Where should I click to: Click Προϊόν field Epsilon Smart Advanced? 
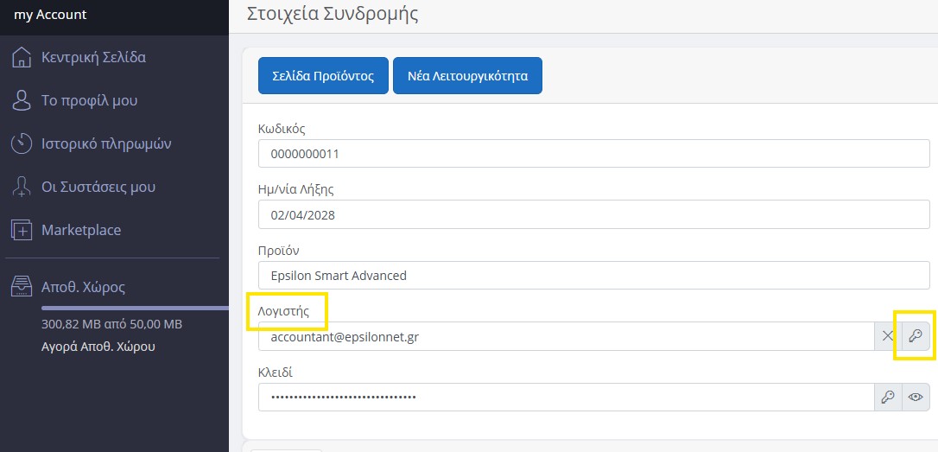tap(593, 276)
